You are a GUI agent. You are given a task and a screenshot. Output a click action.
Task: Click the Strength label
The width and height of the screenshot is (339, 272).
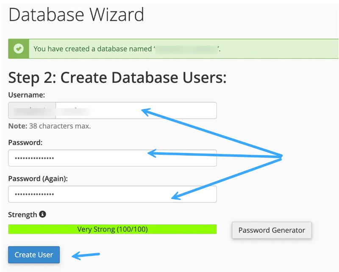(22, 215)
